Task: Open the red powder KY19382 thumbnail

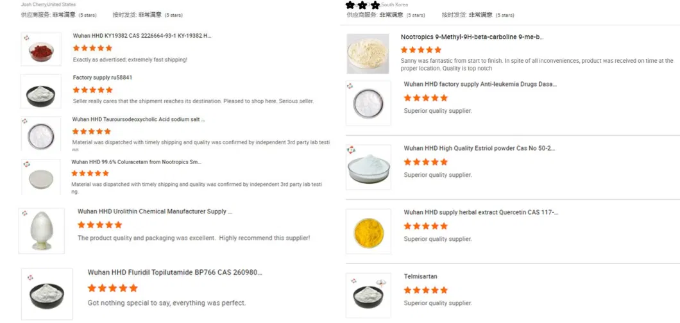Action: point(41,49)
